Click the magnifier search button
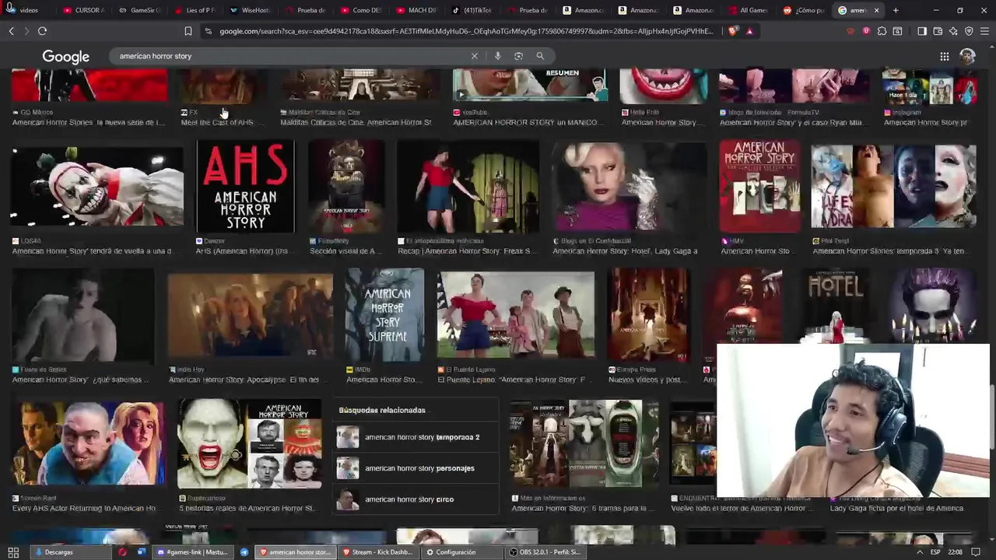 [540, 56]
